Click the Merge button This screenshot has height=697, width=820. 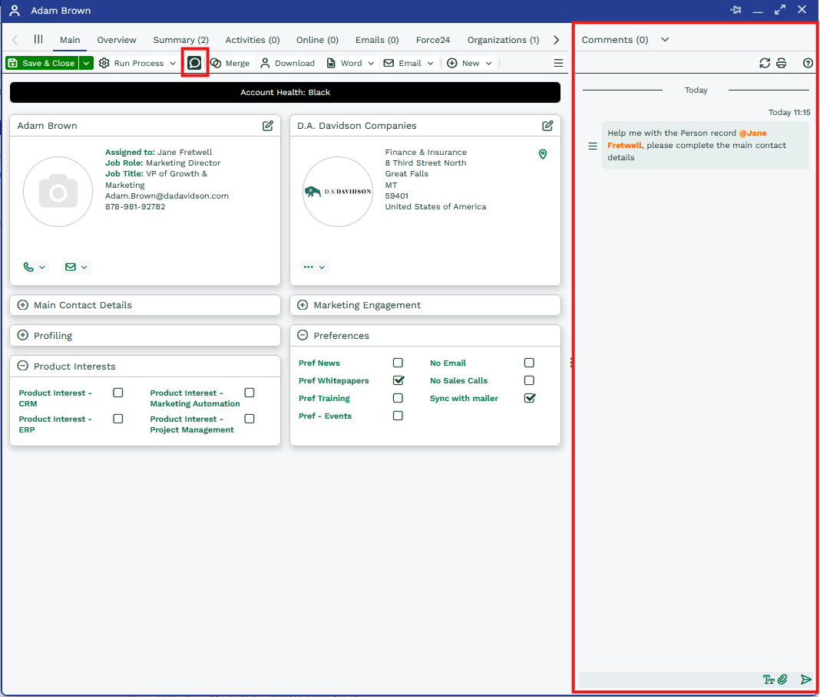[x=230, y=64]
